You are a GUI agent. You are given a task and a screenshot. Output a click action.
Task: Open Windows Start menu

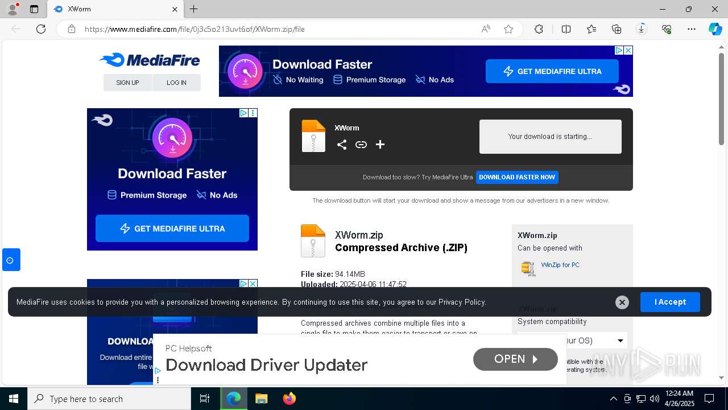tap(14, 399)
